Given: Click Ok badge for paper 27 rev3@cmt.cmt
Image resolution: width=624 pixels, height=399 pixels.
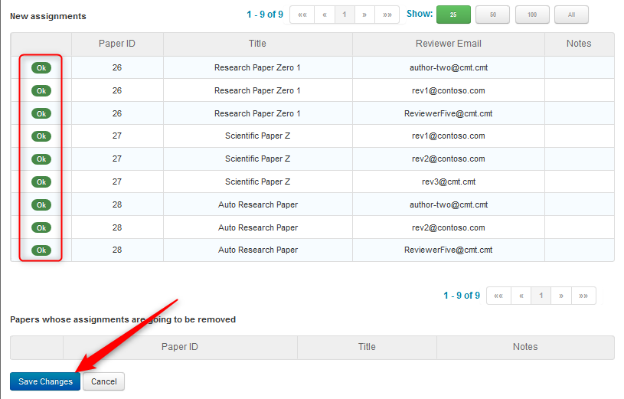Looking at the screenshot, I should tap(41, 182).
